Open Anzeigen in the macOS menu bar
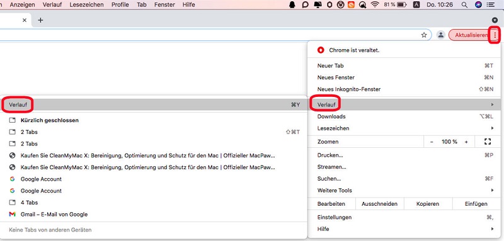504x241 pixels. coord(23,5)
